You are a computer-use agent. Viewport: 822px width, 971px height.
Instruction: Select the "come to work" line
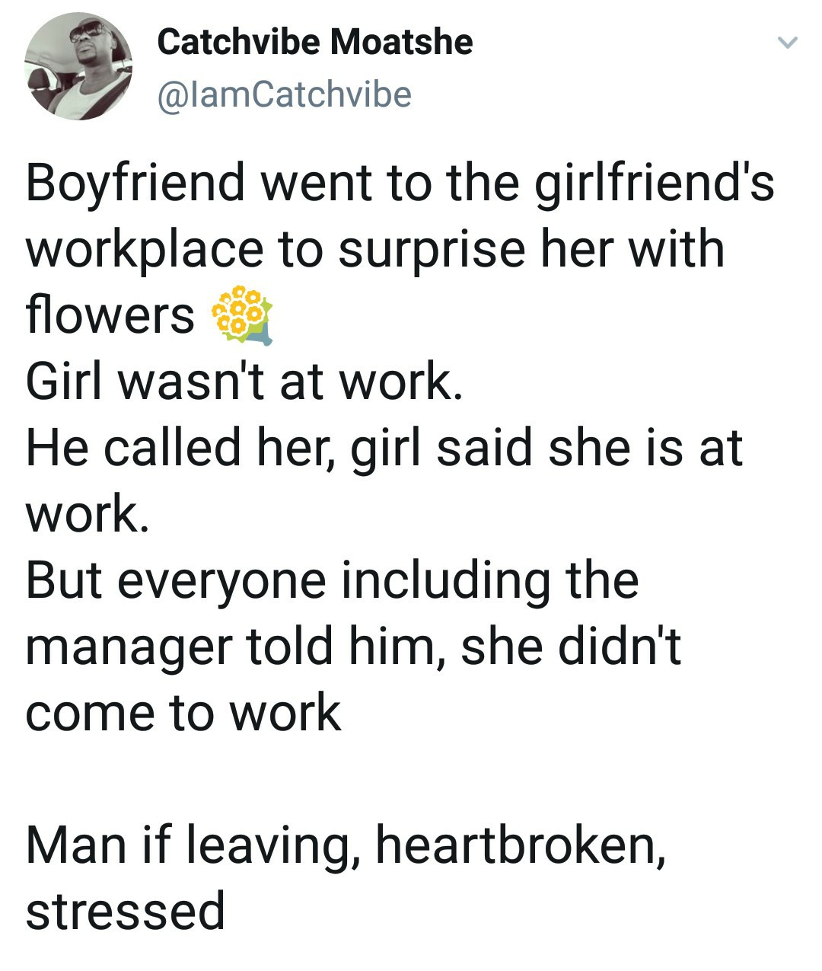(x=183, y=713)
